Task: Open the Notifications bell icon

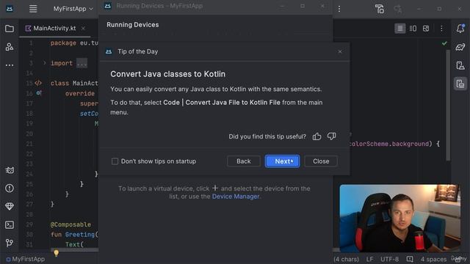Action: 460,29
